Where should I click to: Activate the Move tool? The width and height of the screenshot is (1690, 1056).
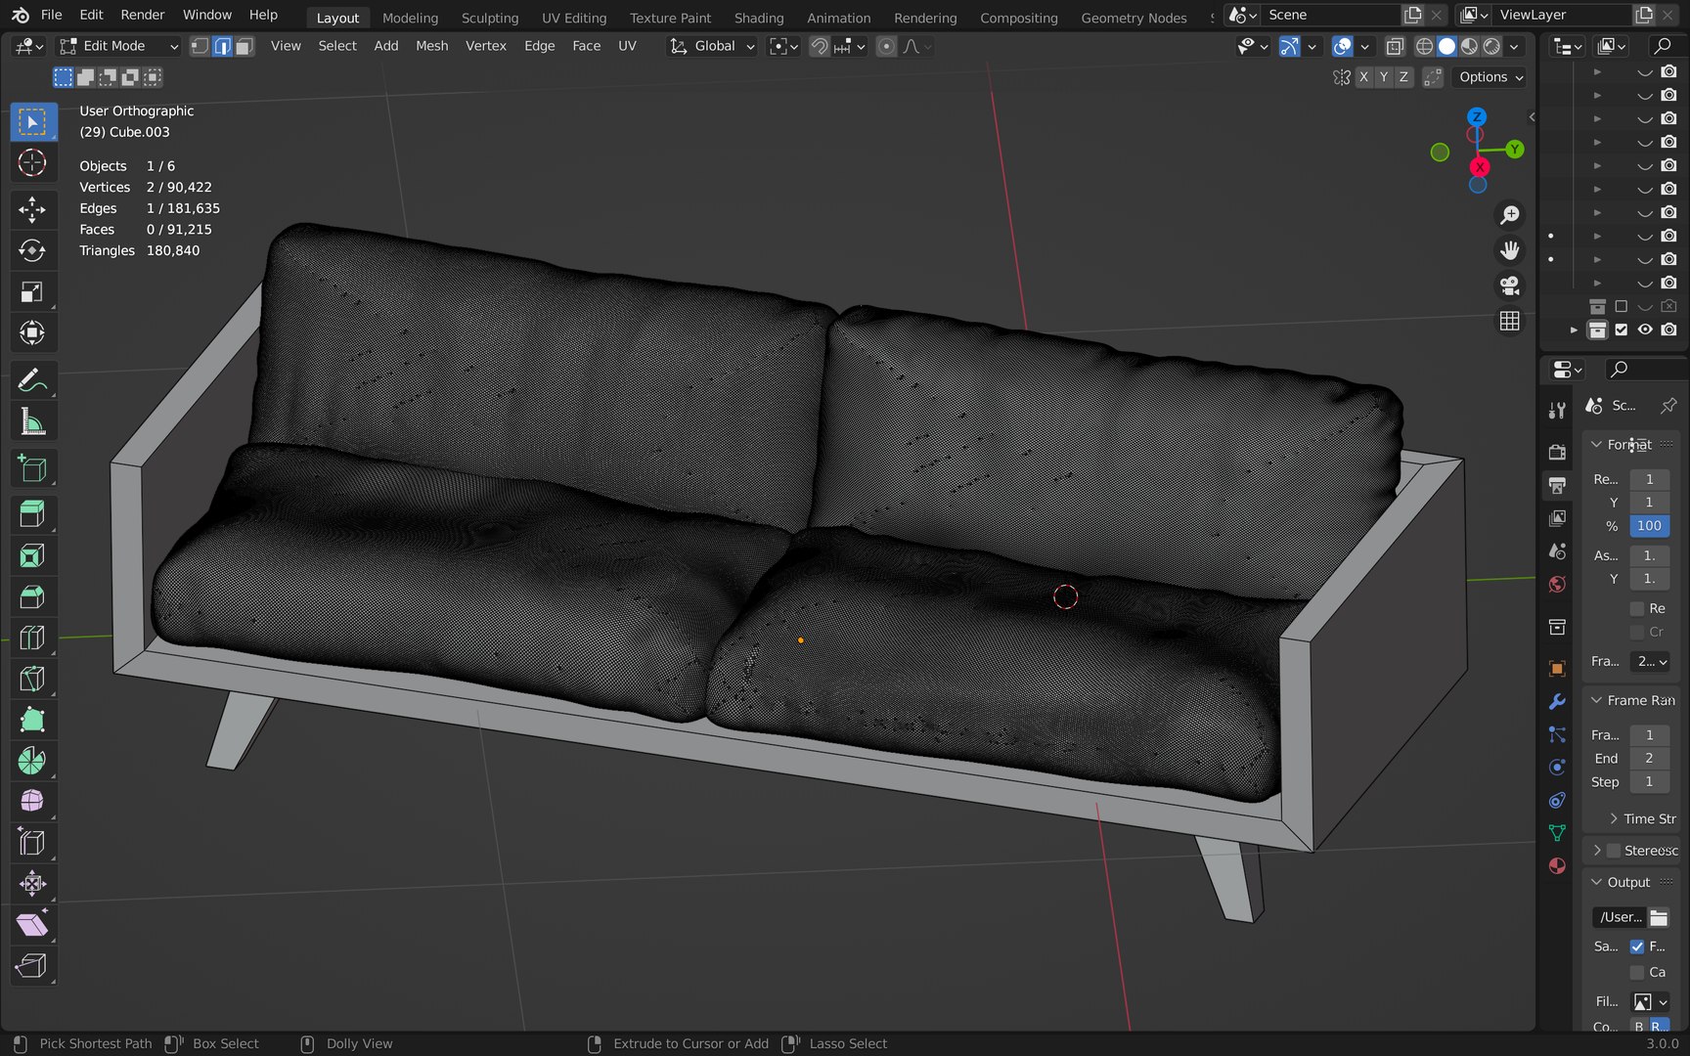coord(32,209)
